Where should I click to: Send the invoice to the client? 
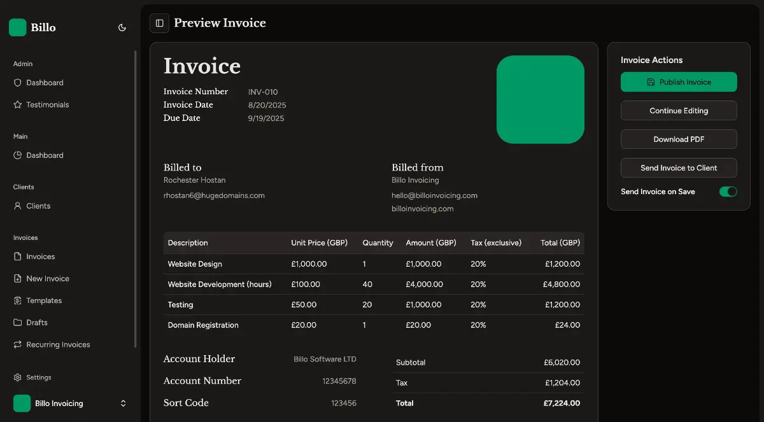[x=679, y=167]
